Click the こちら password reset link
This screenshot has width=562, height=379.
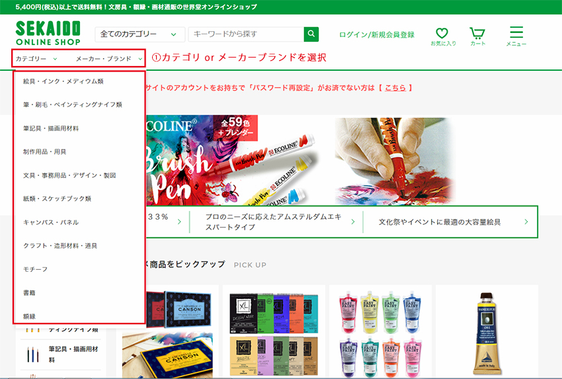[x=395, y=88]
